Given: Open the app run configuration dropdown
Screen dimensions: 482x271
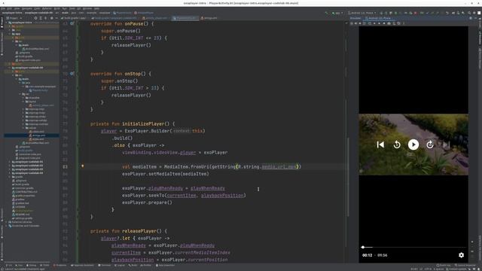Looking at the screenshot, I should pyautogui.click(x=338, y=13).
